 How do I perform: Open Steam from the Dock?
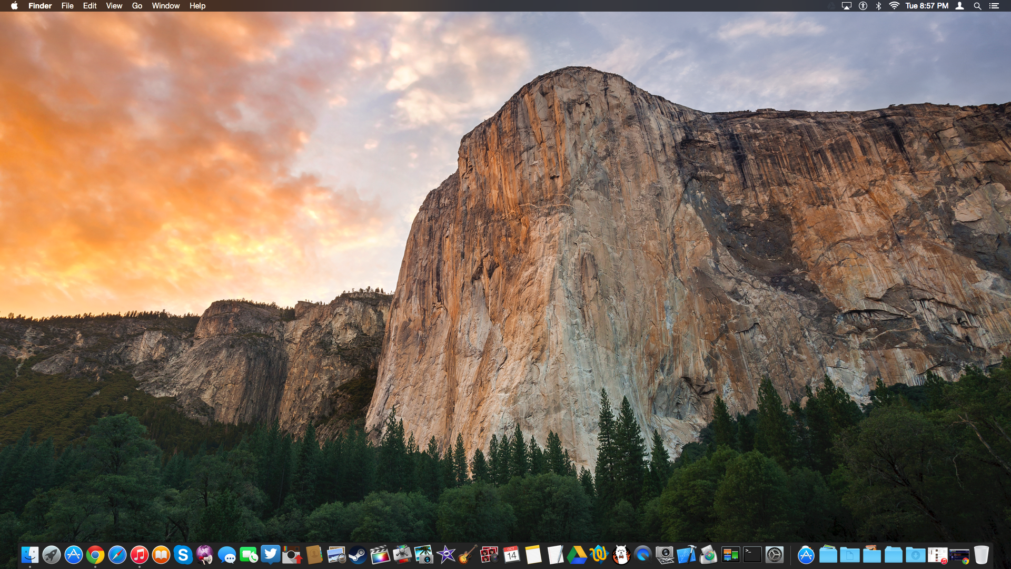click(x=358, y=555)
